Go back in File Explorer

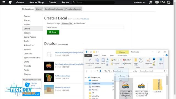[x=87, y=71]
